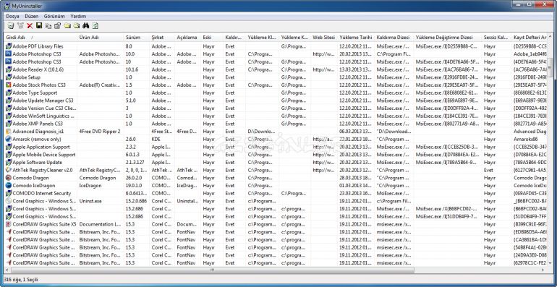Click the Eski column header

click(x=212, y=38)
